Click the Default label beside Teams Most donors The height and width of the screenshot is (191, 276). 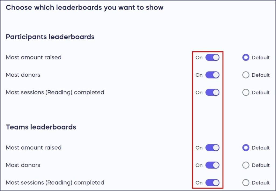click(260, 165)
